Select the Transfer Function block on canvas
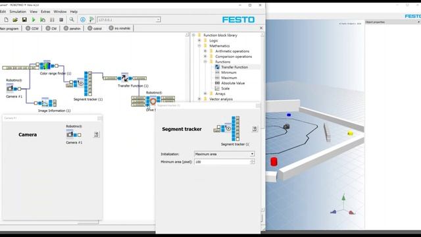Viewport: 421px width, 237px height. tap(124, 78)
